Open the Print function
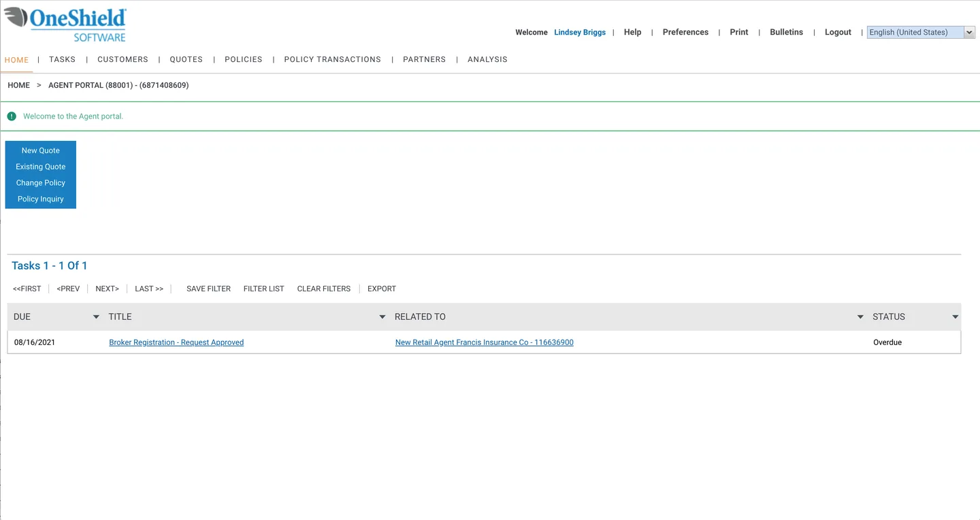The width and height of the screenshot is (980, 520). [x=738, y=32]
